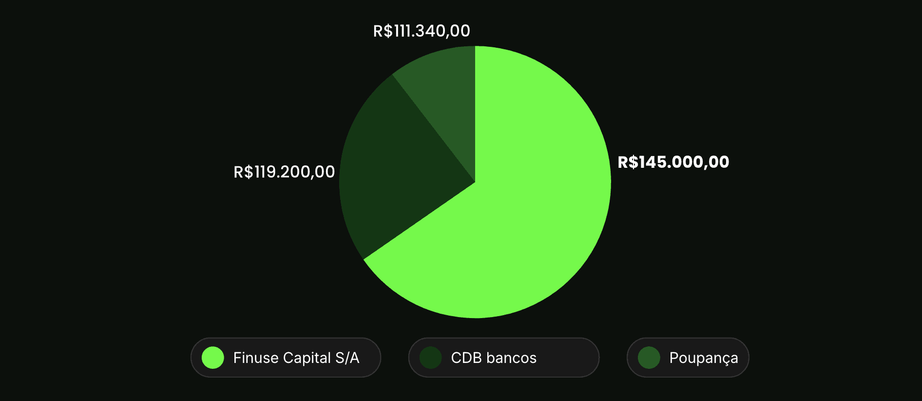Click the bold R$145.000,00 value label
The image size is (922, 401).
coord(673,162)
